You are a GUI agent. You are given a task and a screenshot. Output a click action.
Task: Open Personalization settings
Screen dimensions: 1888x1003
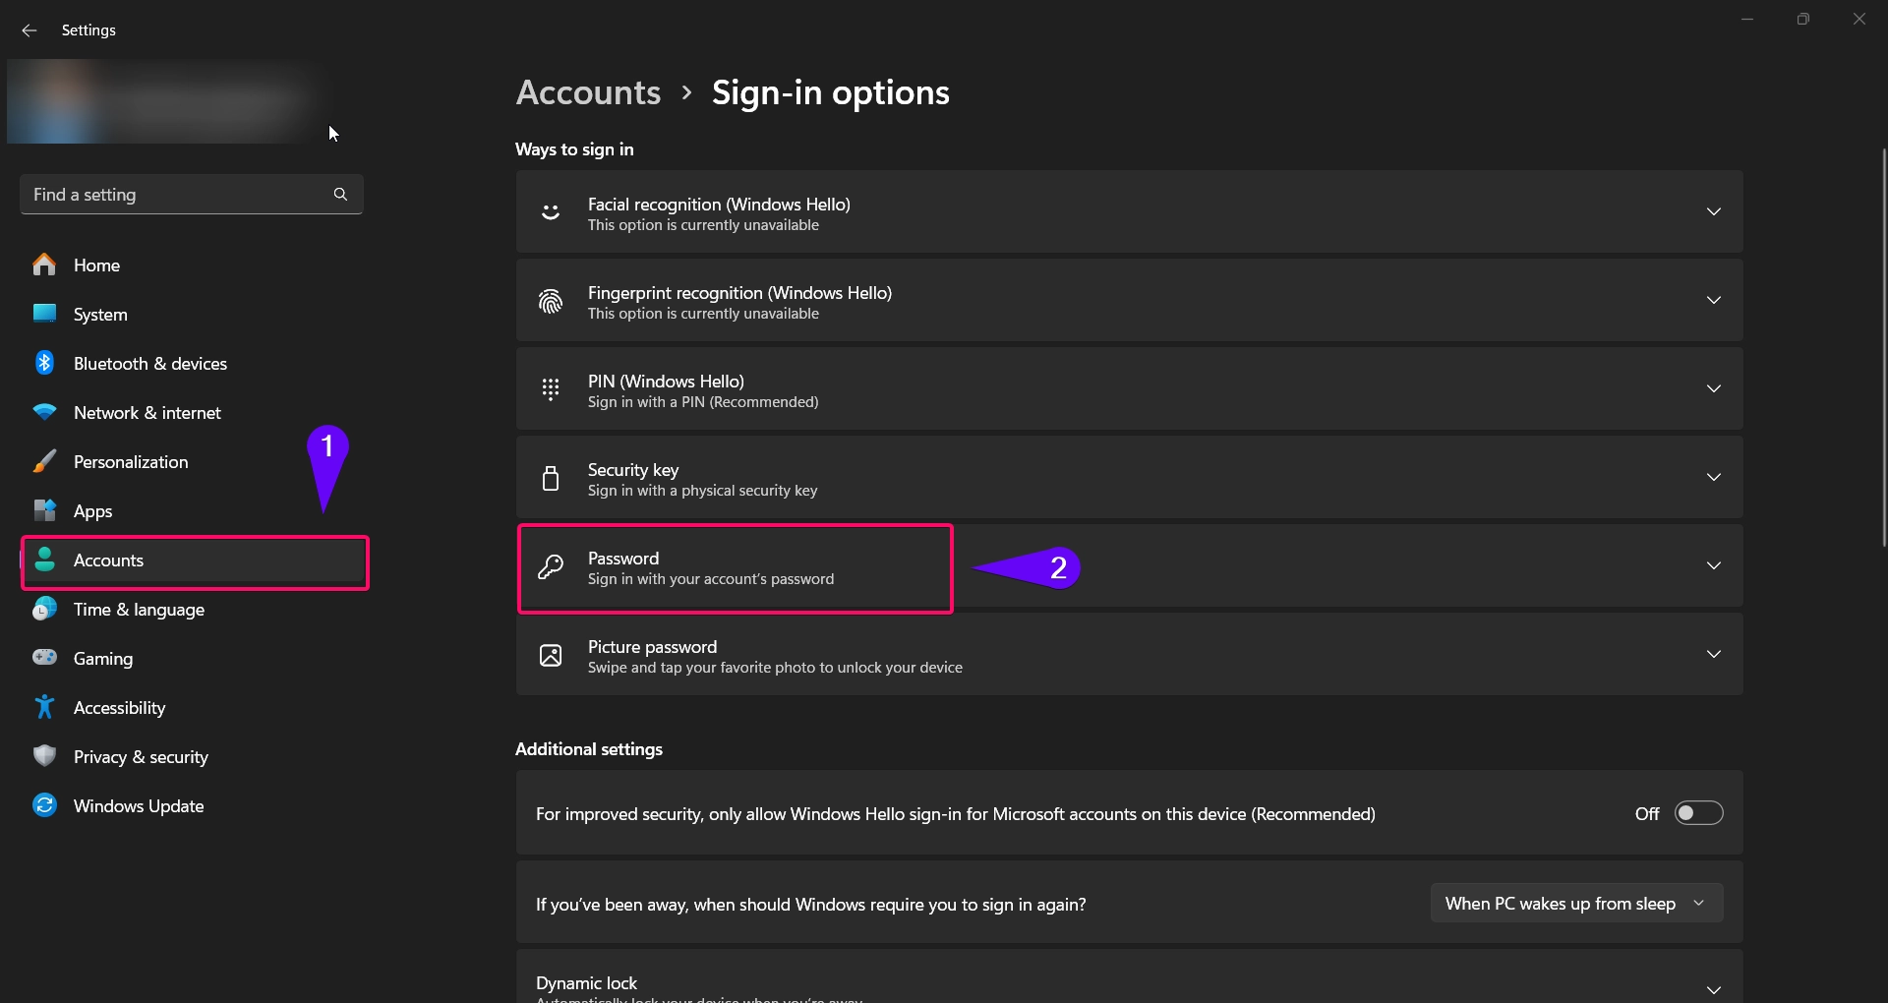(x=192, y=461)
